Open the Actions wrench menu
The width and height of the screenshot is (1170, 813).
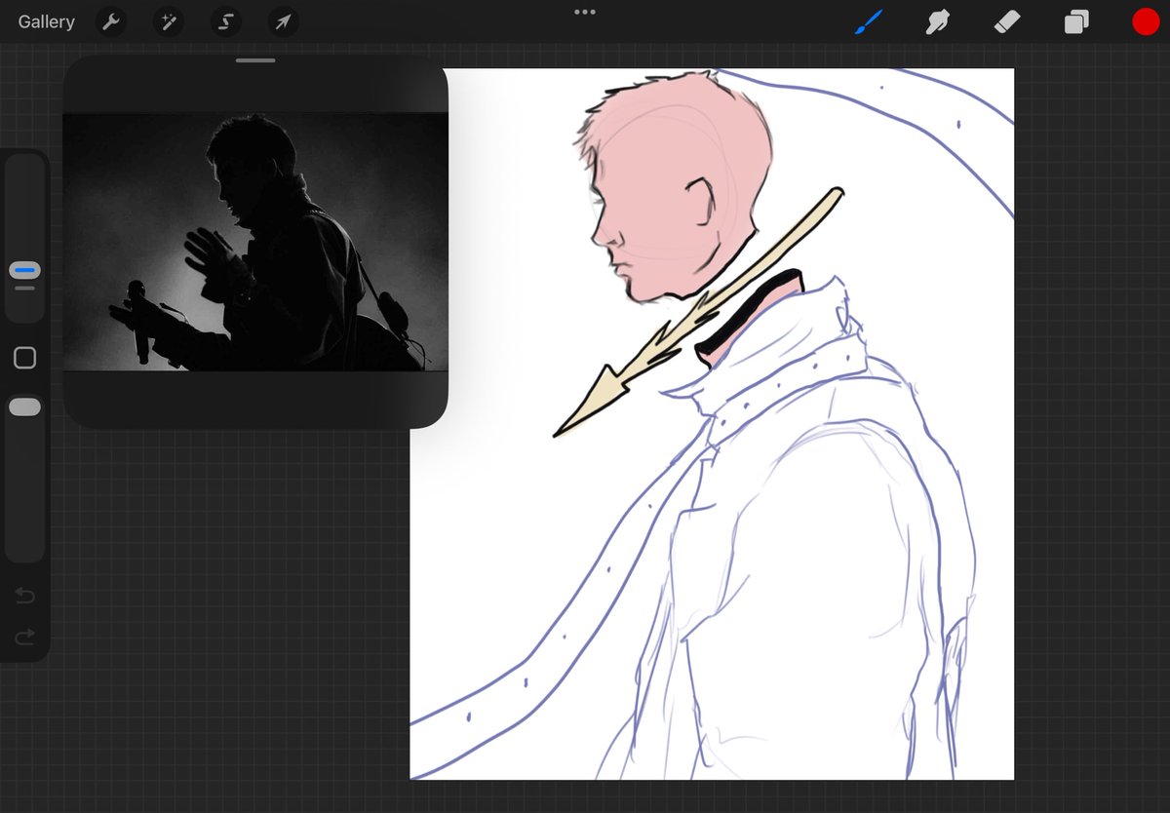tap(110, 21)
